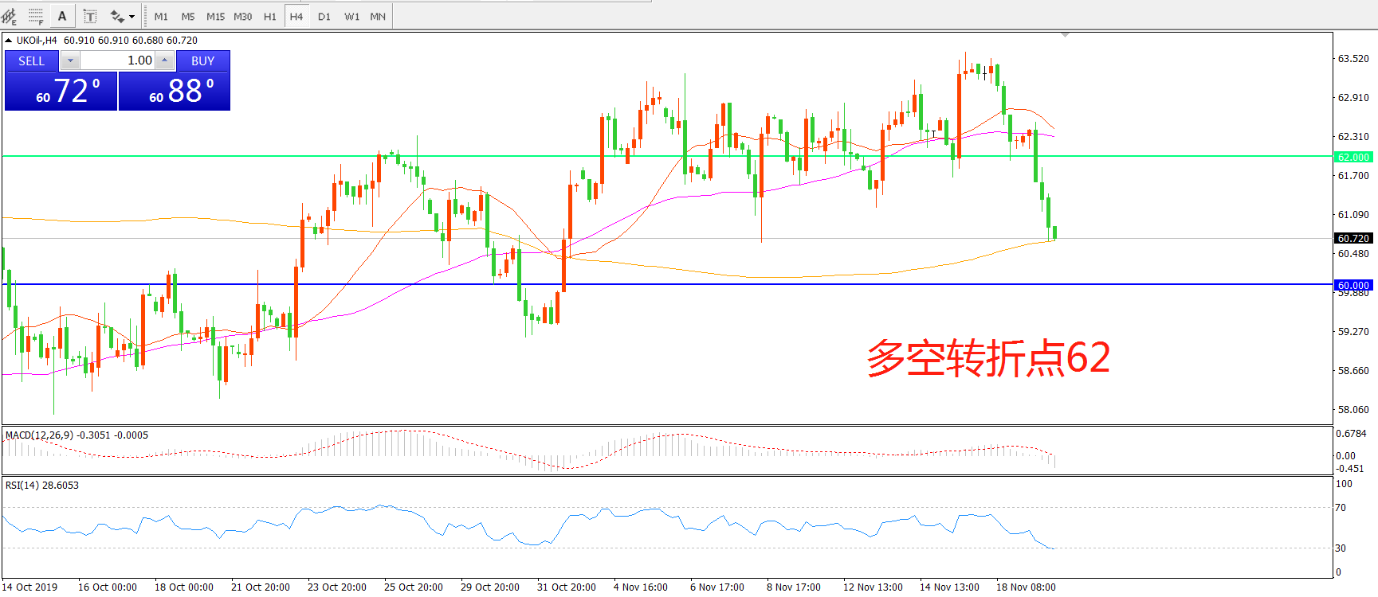The height and width of the screenshot is (597, 1378).
Task: Switch to the M1 timeframe
Action: 161,16
